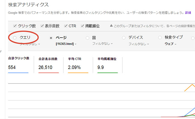Open the クエリ フィルタなし dropdown
Viewport: 195px width, 119px height.
(x=30, y=44)
